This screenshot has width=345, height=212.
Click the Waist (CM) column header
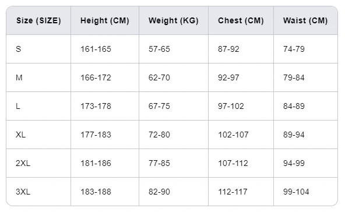(x=305, y=20)
